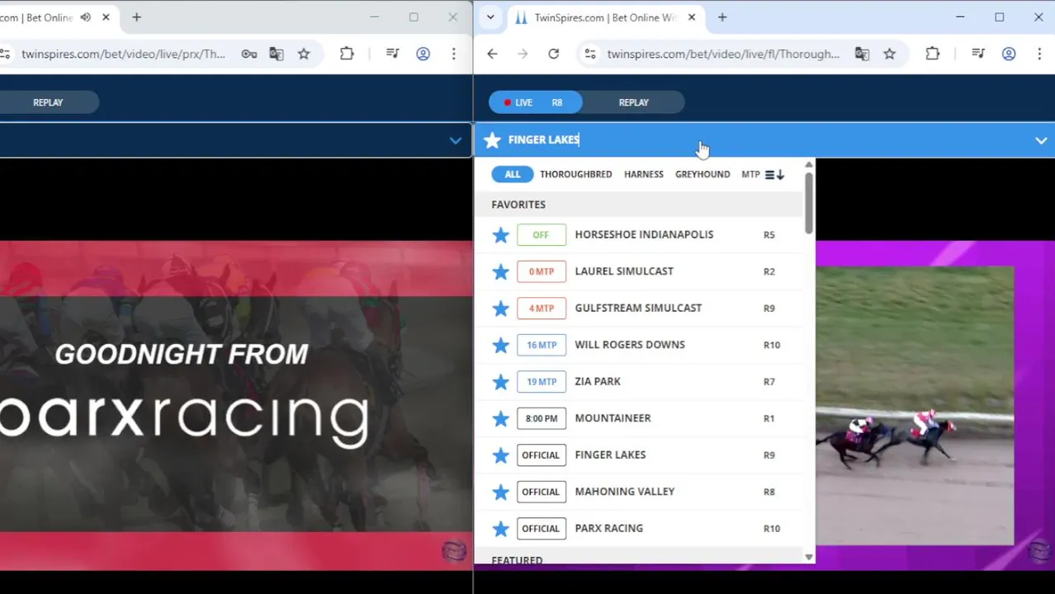Screen dimensions: 1055x594
Task: Click the LIVE R8 button
Action: click(x=535, y=102)
